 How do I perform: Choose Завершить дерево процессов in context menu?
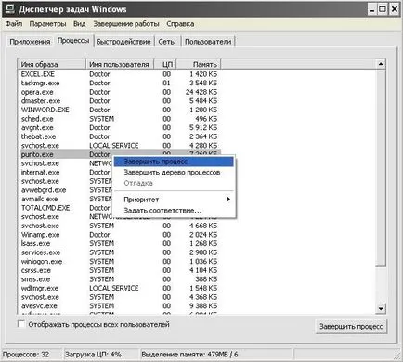coord(174,173)
